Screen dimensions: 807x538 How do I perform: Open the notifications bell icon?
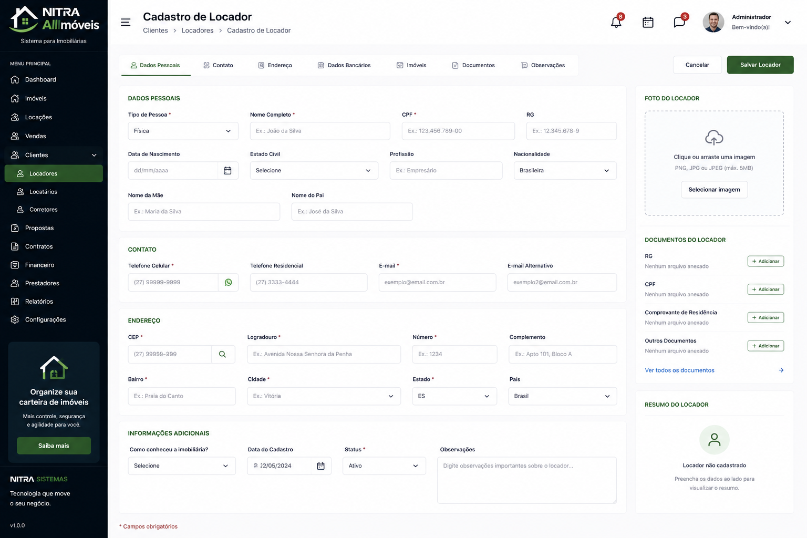[616, 23]
